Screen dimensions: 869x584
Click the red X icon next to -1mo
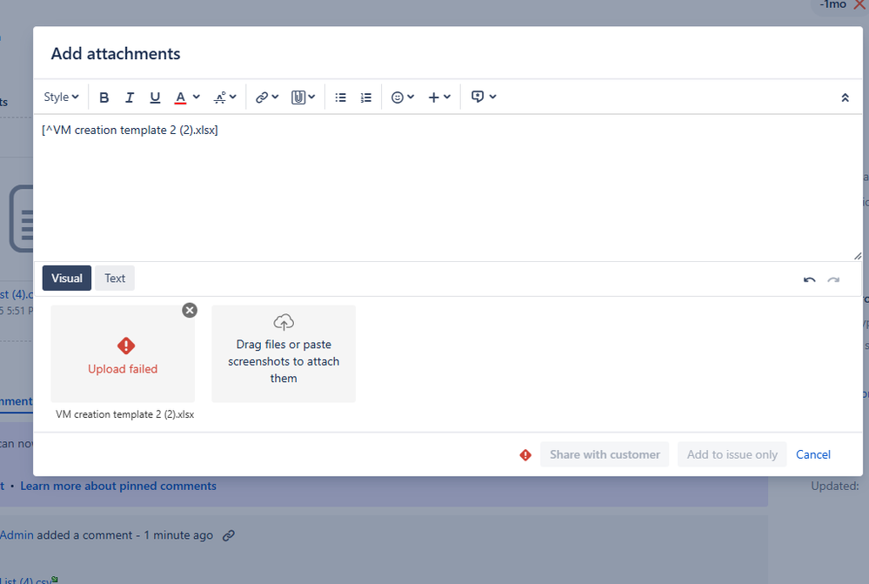[x=860, y=4]
